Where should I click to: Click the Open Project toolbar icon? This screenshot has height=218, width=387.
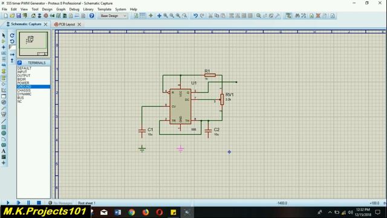coord(12,16)
